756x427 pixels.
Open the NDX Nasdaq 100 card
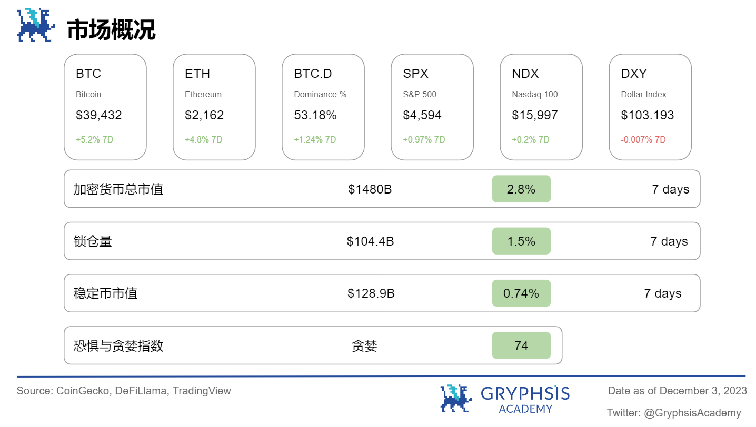point(541,107)
